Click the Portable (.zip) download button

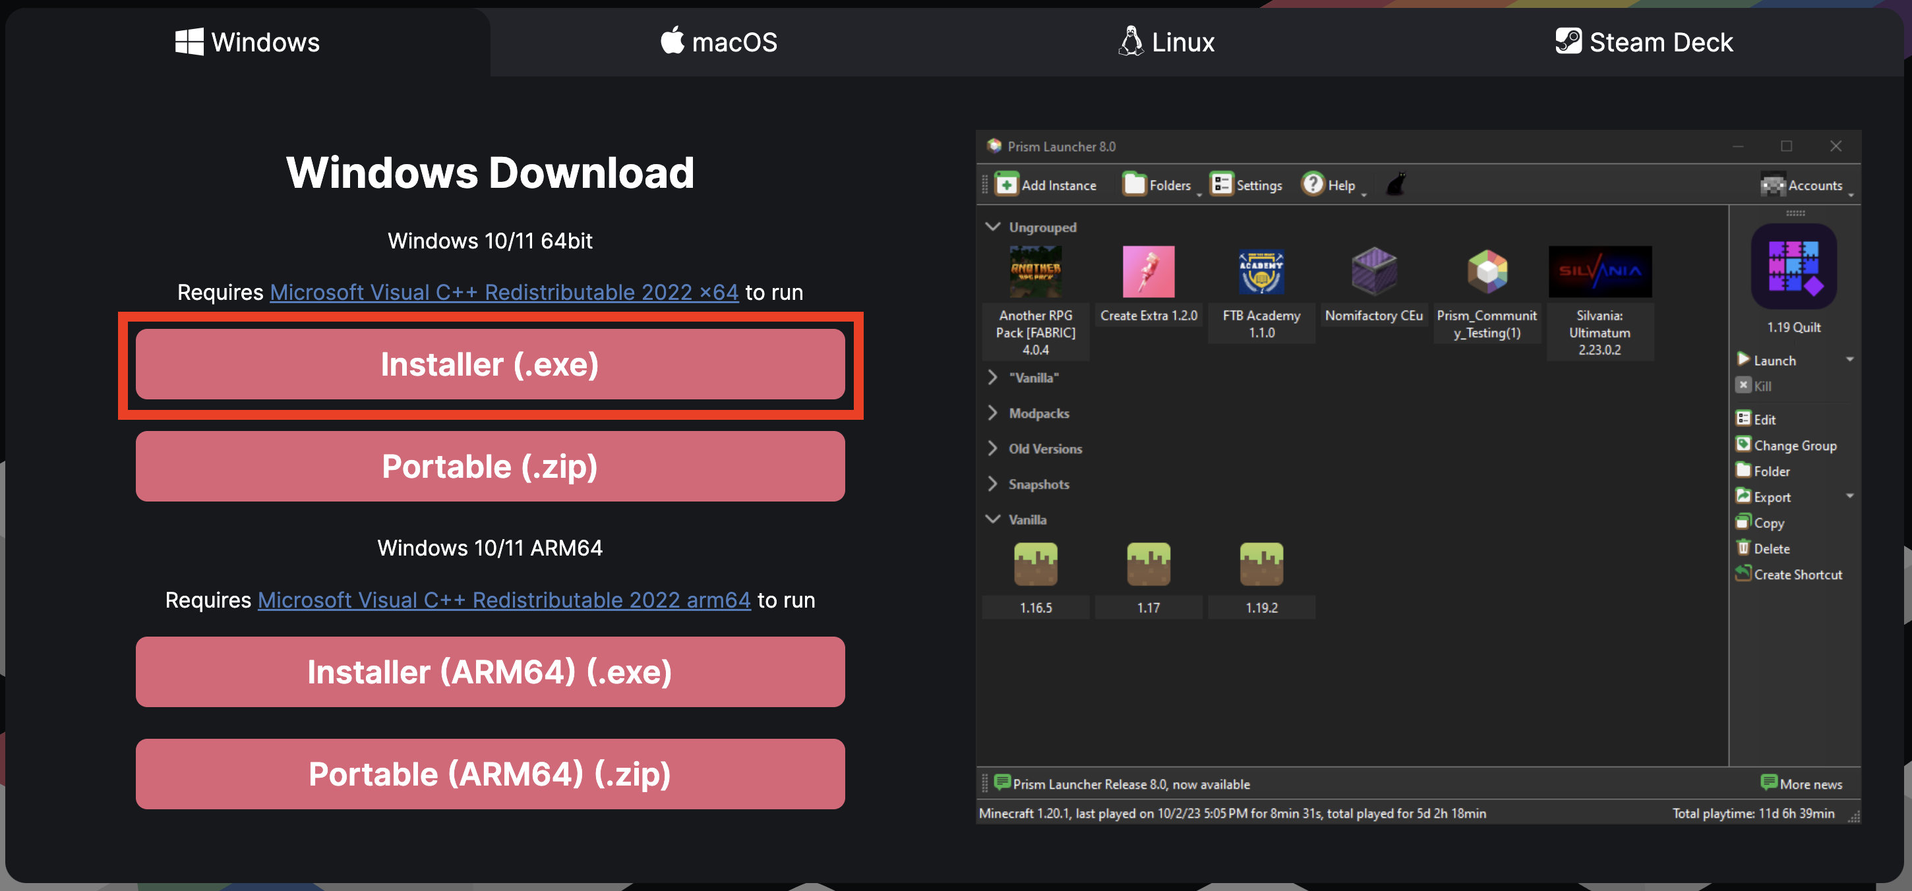[490, 467]
